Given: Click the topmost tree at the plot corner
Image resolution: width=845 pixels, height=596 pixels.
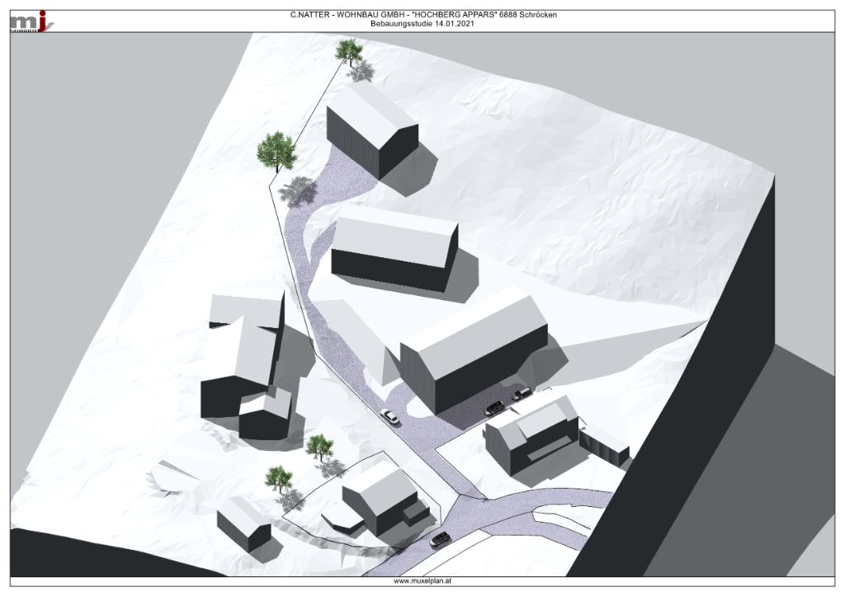Looking at the screenshot, I should (349, 52).
